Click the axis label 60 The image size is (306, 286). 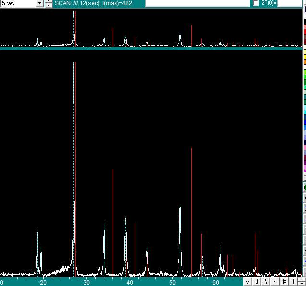point(215,282)
